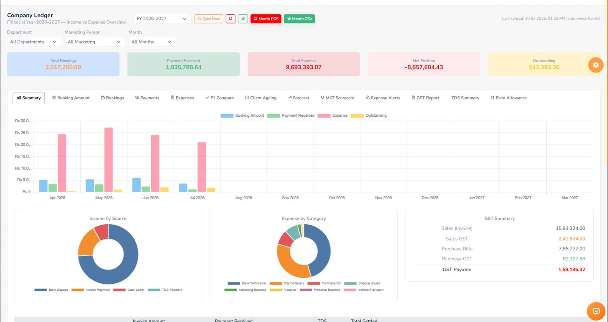Toggle Expense series in bar chart legend
608x322 pixels.
point(333,115)
